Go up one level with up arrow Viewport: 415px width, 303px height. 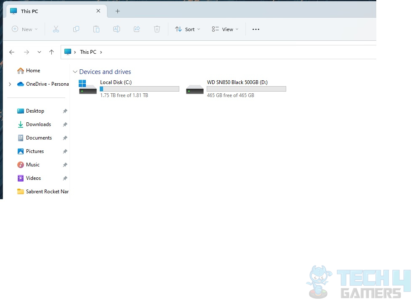[x=51, y=52]
